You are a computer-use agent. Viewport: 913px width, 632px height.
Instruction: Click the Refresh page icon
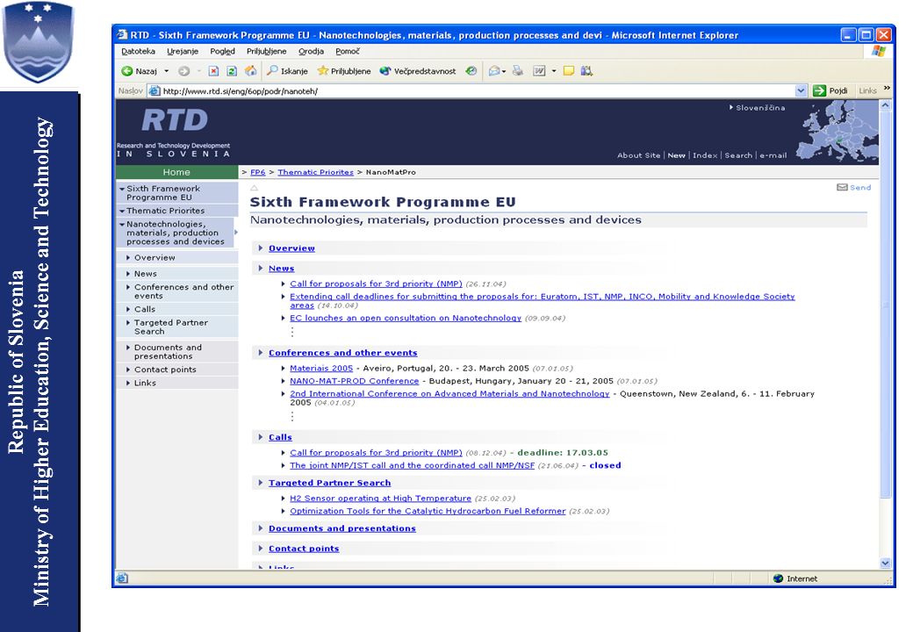pyautogui.click(x=232, y=71)
